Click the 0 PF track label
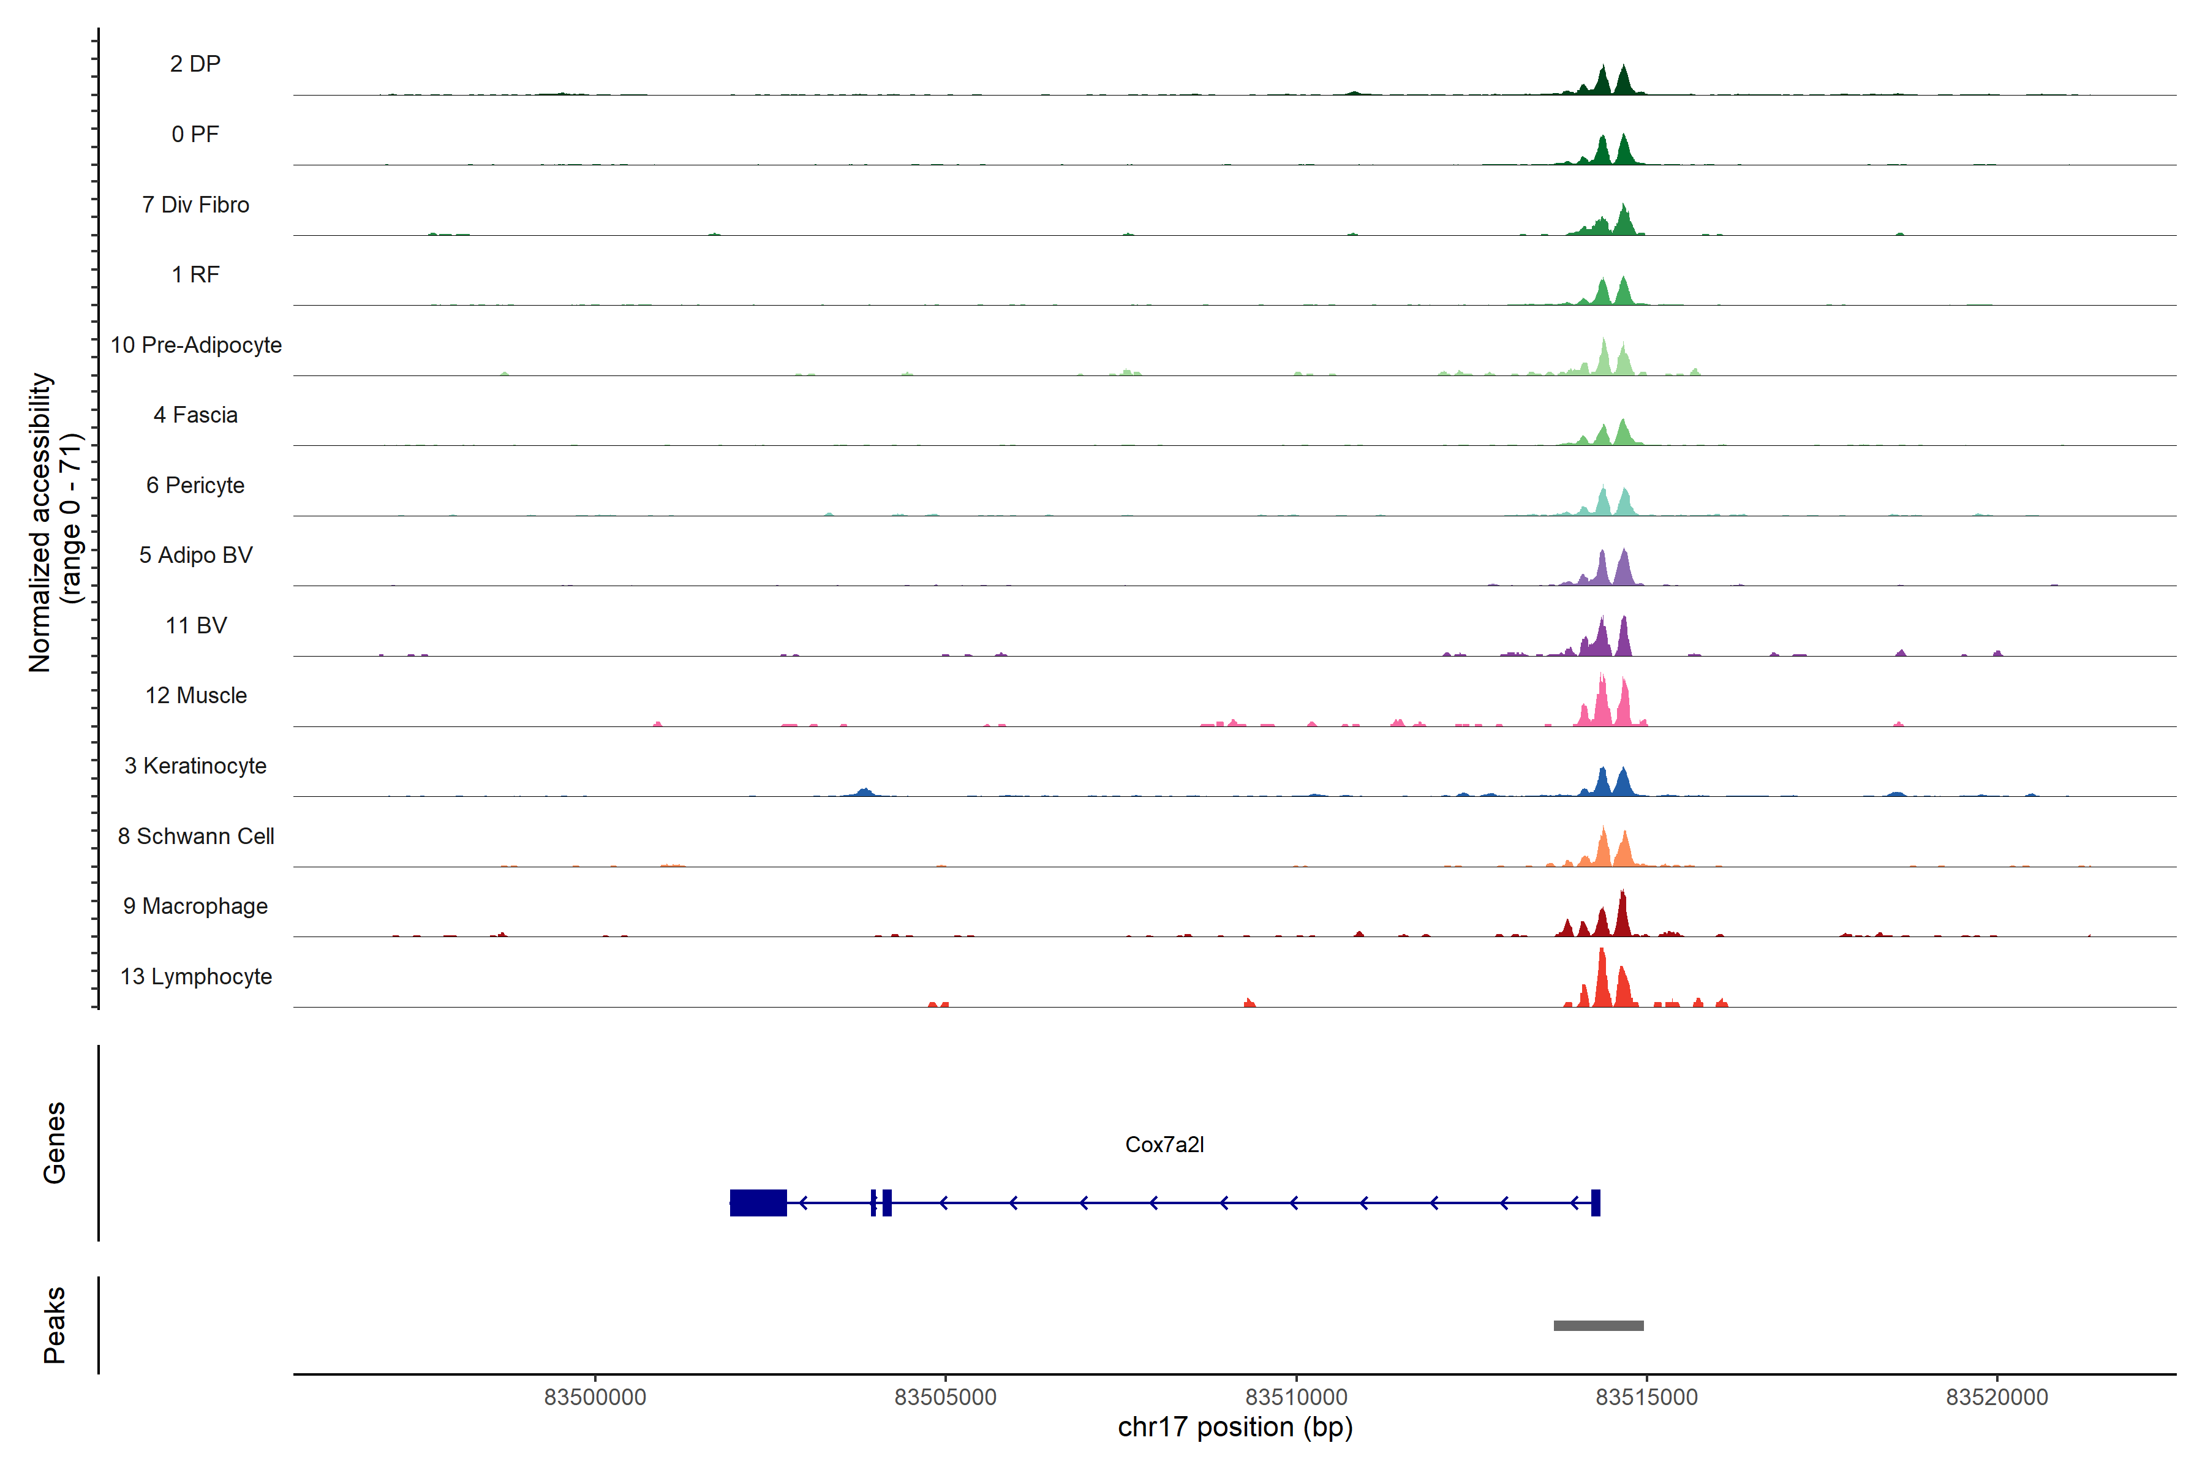The height and width of the screenshot is (1470, 2205). coord(195,134)
